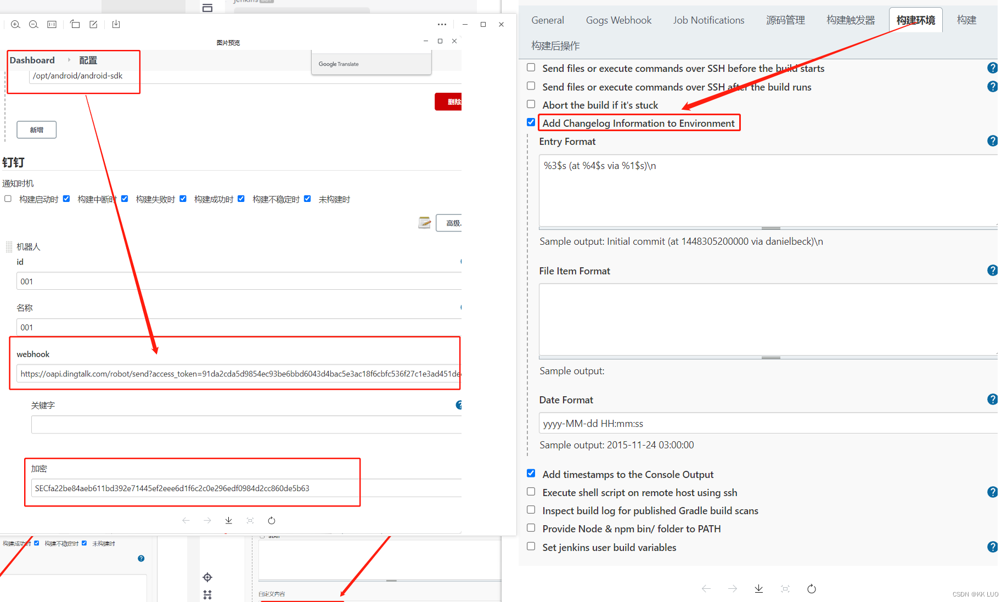Click refresh icon below the right panel
This screenshot has height=602, width=1007.
pos(812,589)
